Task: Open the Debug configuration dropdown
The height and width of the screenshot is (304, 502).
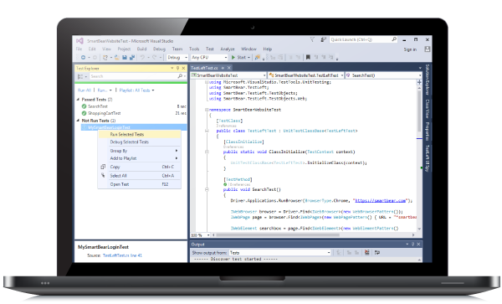Action: point(177,57)
